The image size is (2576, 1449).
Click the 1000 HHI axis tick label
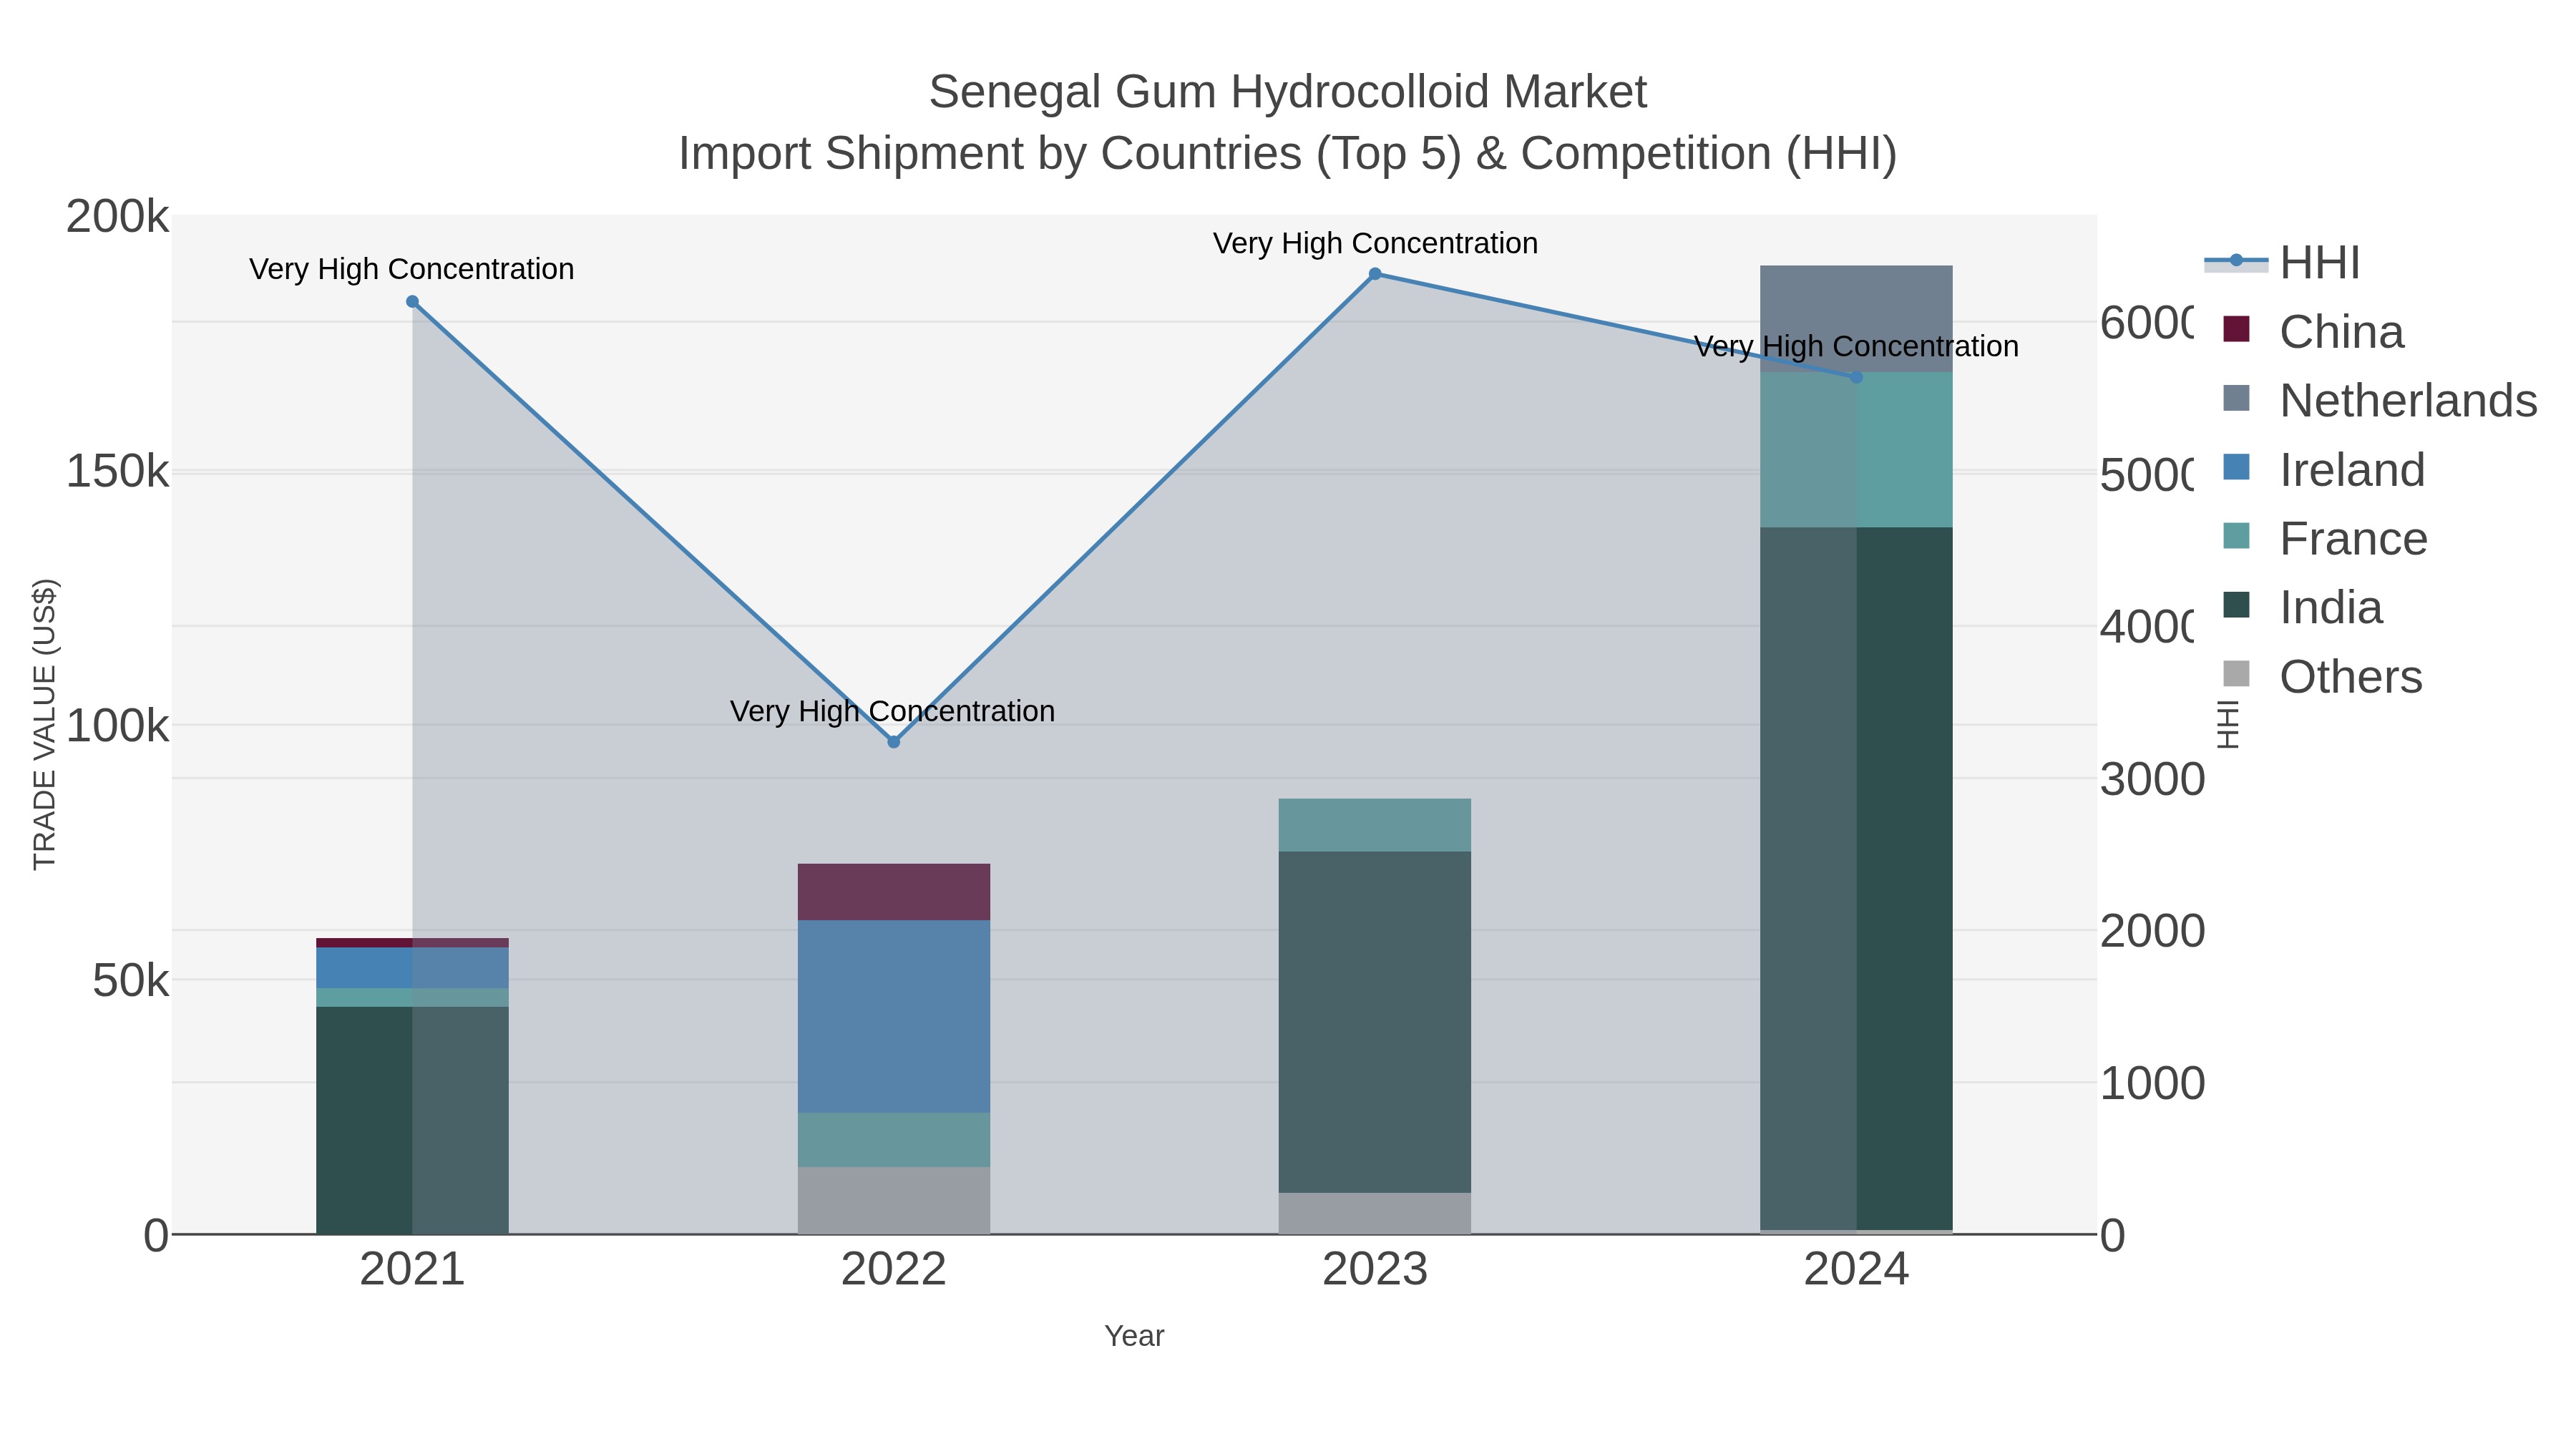coord(2152,1084)
